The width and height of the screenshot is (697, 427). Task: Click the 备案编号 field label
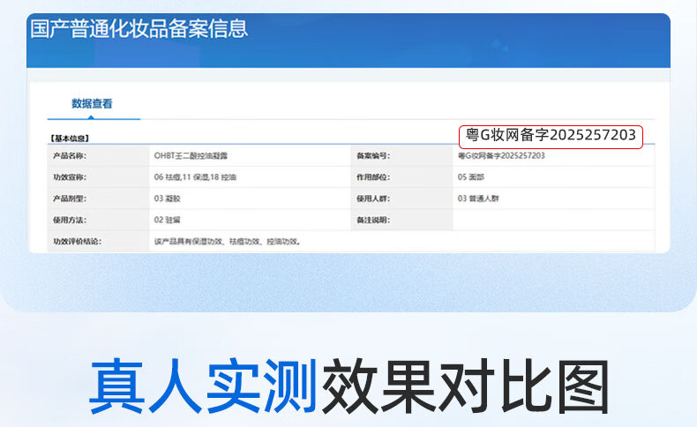click(x=372, y=156)
